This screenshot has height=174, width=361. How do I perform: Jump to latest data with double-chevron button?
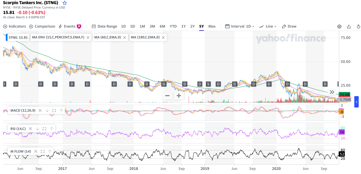(x=332, y=92)
